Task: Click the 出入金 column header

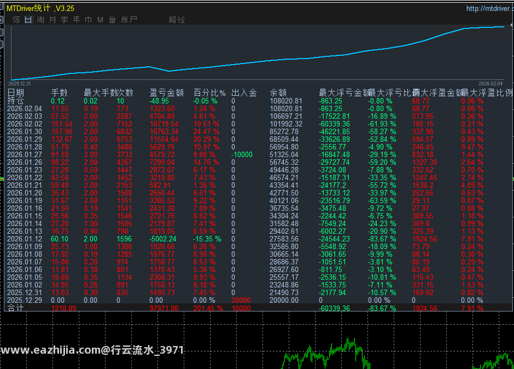Action: pos(244,93)
